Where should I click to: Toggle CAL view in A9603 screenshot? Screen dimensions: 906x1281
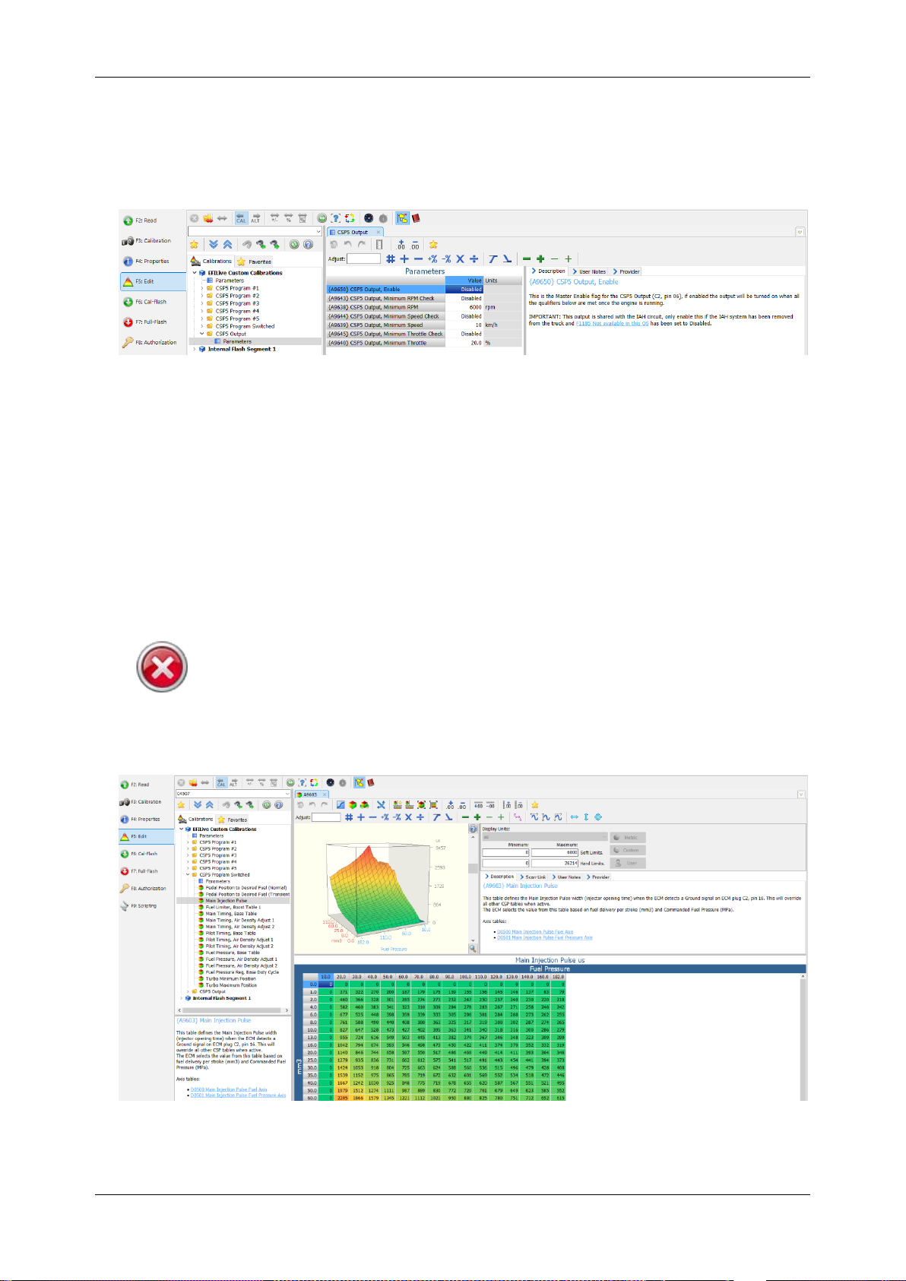coord(221,782)
